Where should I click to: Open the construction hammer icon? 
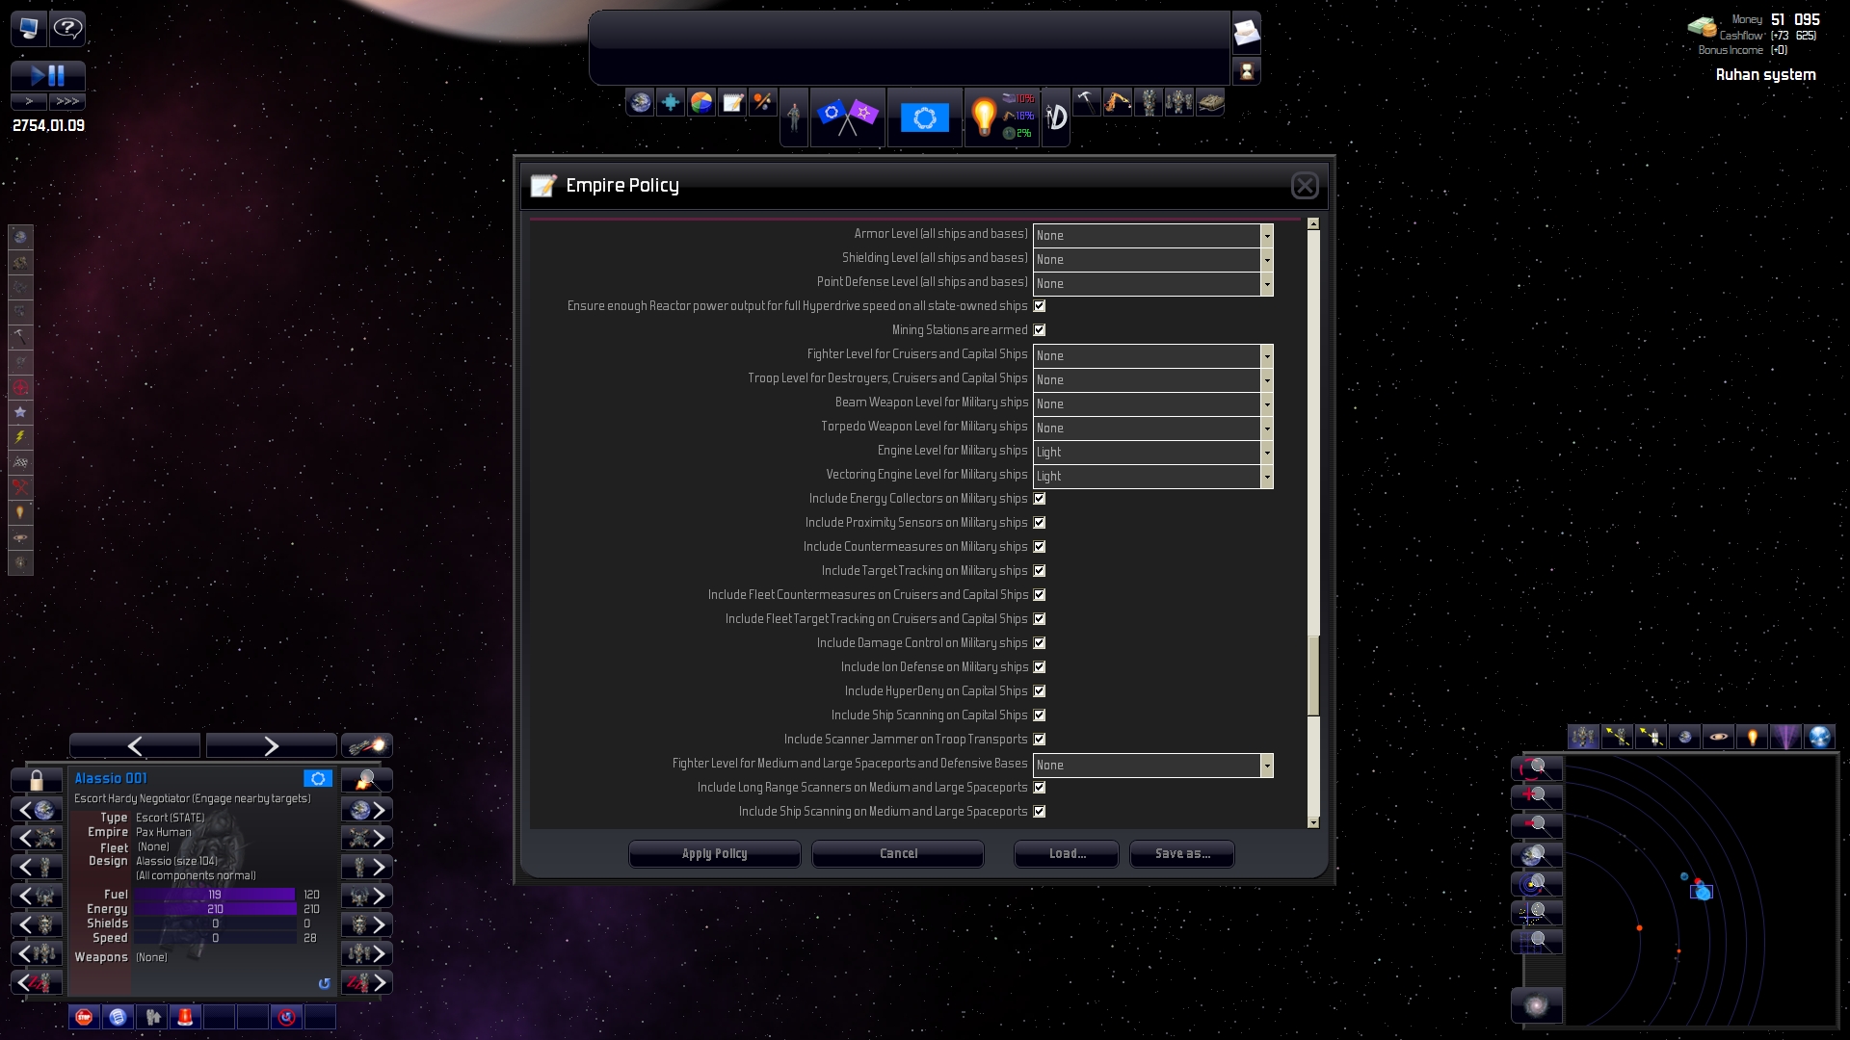1086,101
